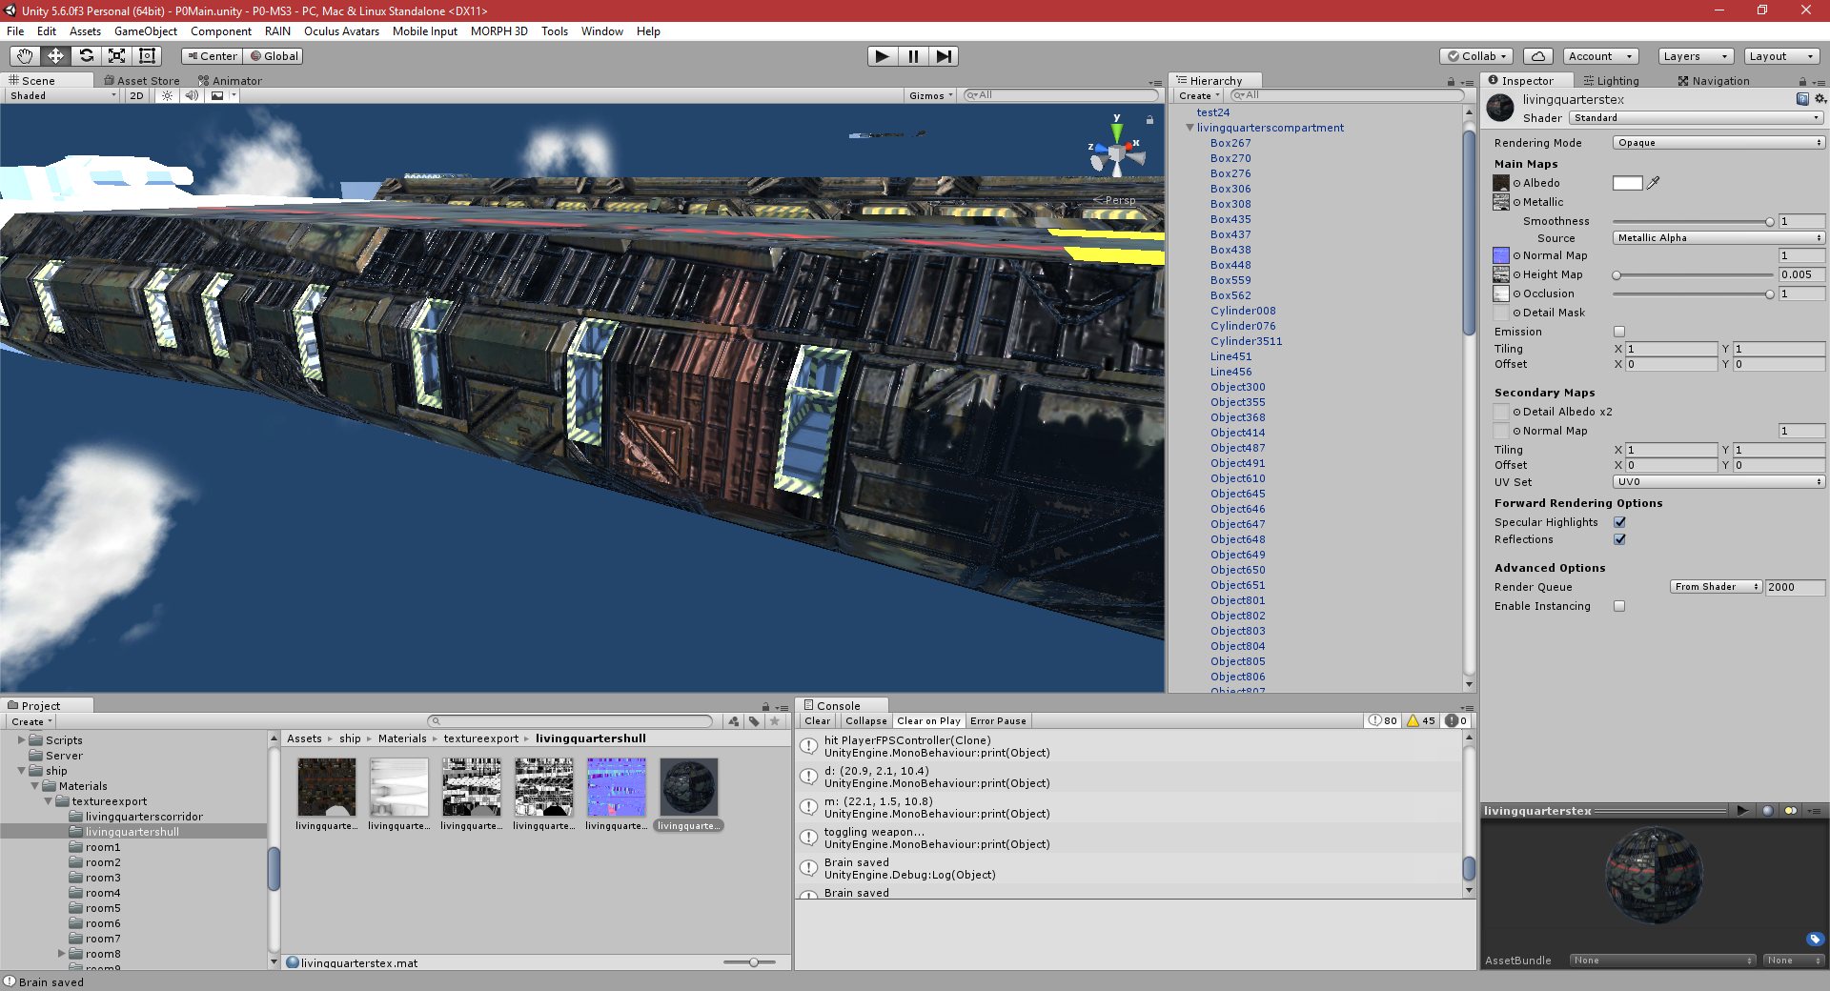Screen dimensions: 1830x991
Task: Open the Rendering Mode dropdown
Action: pos(1716,142)
